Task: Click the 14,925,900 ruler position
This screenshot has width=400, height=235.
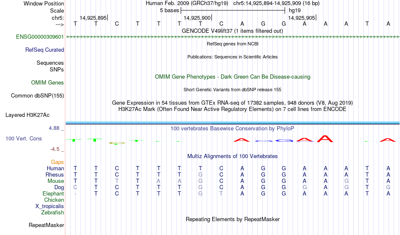Action: coord(197,18)
